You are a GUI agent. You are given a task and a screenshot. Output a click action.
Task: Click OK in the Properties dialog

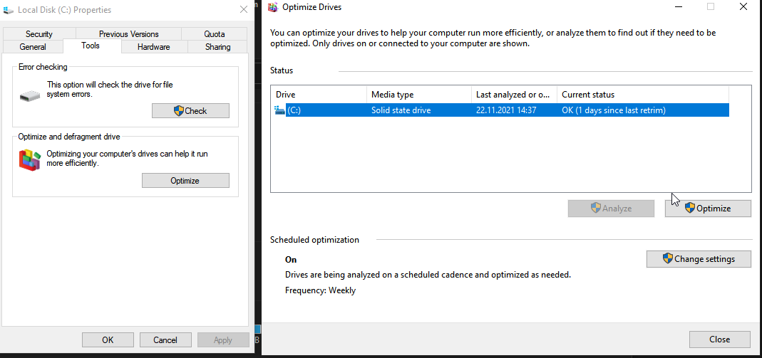108,340
